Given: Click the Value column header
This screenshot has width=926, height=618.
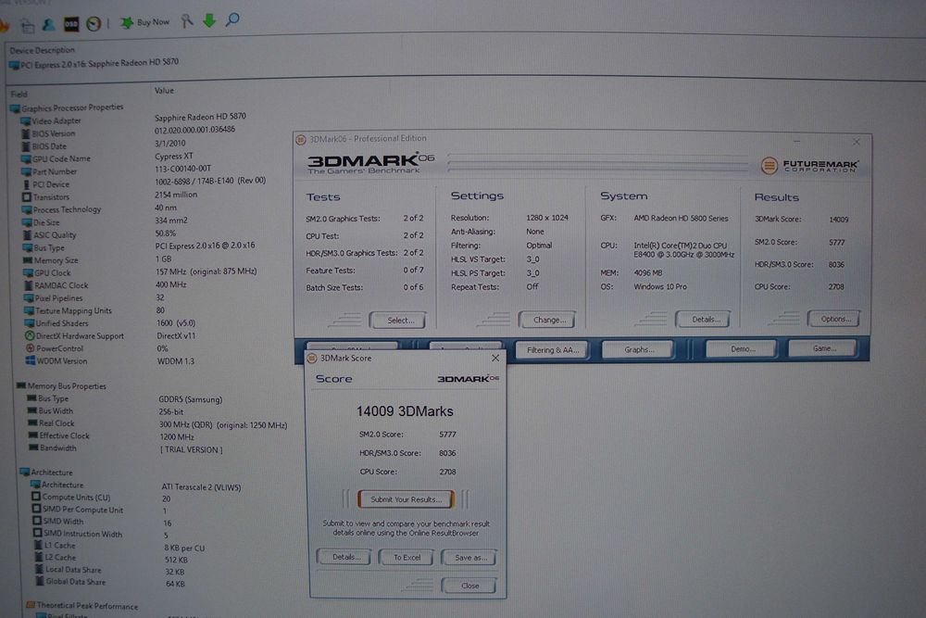Looking at the screenshot, I should click(x=164, y=91).
